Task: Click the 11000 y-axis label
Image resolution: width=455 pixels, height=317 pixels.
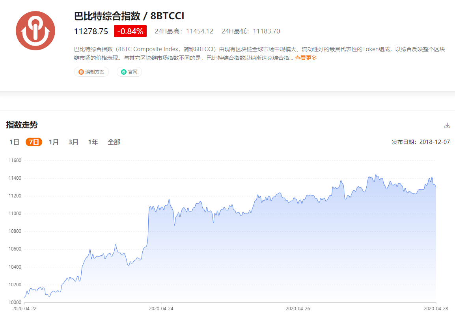Action: (15, 213)
